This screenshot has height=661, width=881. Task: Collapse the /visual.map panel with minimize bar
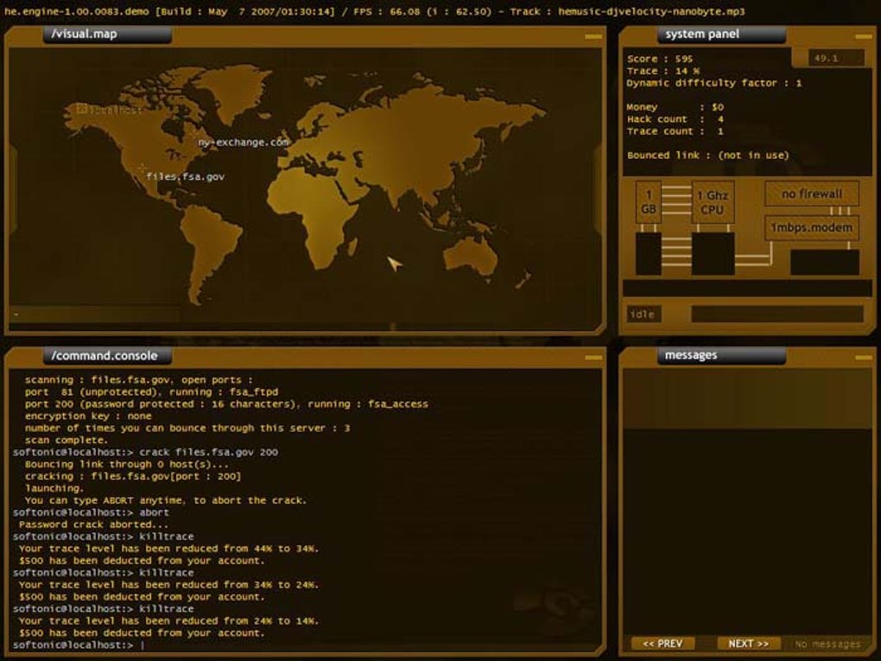click(593, 36)
